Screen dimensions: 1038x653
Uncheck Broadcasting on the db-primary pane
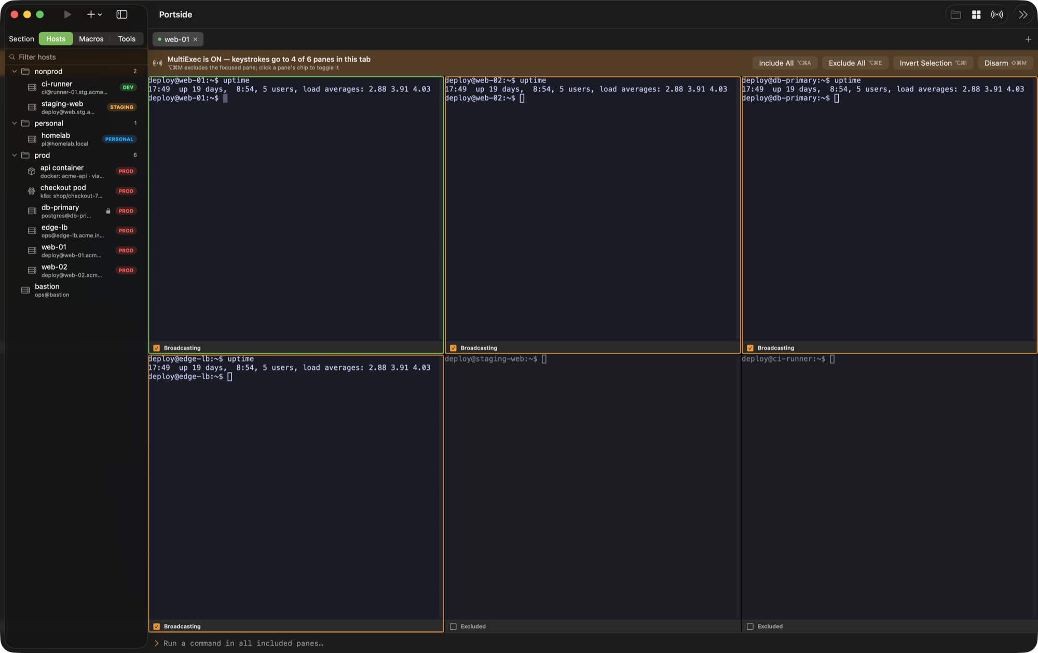(x=750, y=348)
